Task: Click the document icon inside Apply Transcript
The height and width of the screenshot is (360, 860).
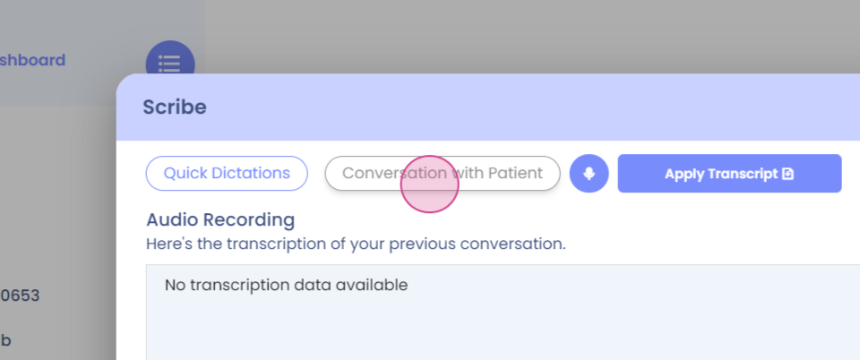Action: tap(788, 174)
